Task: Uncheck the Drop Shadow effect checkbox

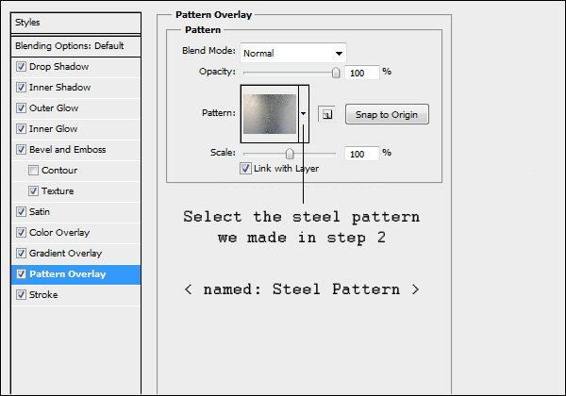Action: (x=22, y=67)
